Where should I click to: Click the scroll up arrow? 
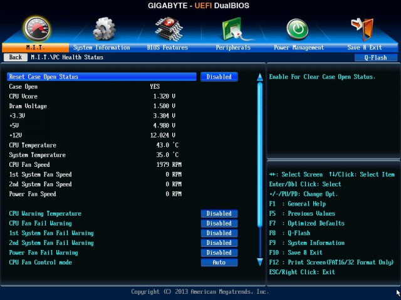[260, 77]
